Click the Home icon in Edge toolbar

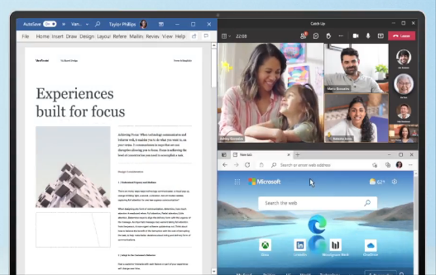[x=262, y=165]
